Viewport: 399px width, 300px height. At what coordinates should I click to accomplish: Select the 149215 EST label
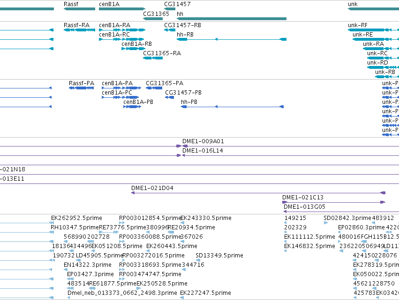(x=295, y=218)
